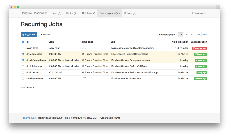Select the Recurring Jobs tab
Viewport: 229px width, 136px height.
(110, 13)
